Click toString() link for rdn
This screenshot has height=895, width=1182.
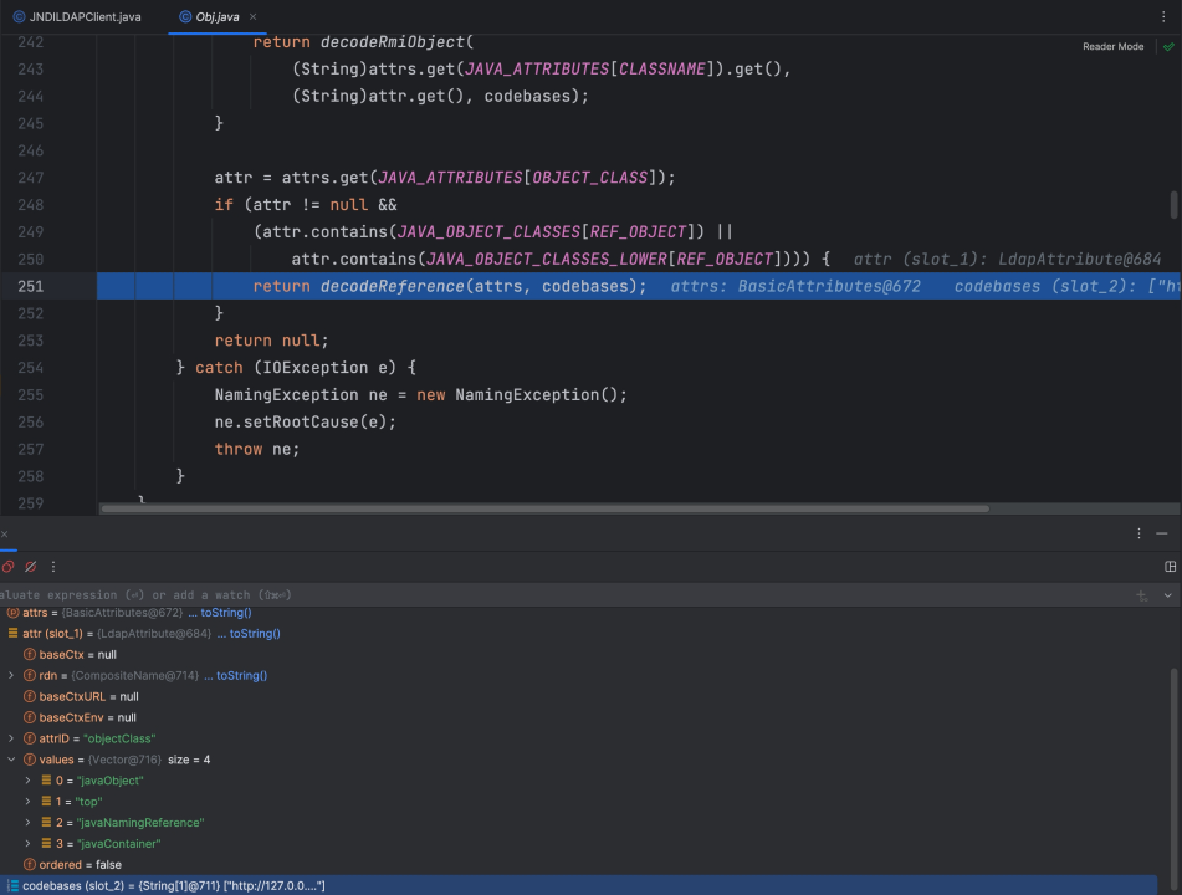242,676
